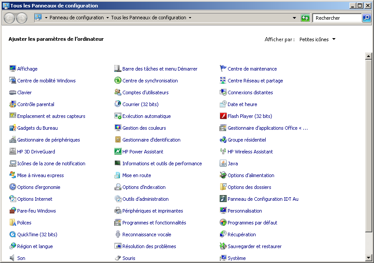Open Gestionnaire d'applications Office link
Image resolution: width=374 pixels, height=263 pixels.
pyautogui.click(x=267, y=128)
